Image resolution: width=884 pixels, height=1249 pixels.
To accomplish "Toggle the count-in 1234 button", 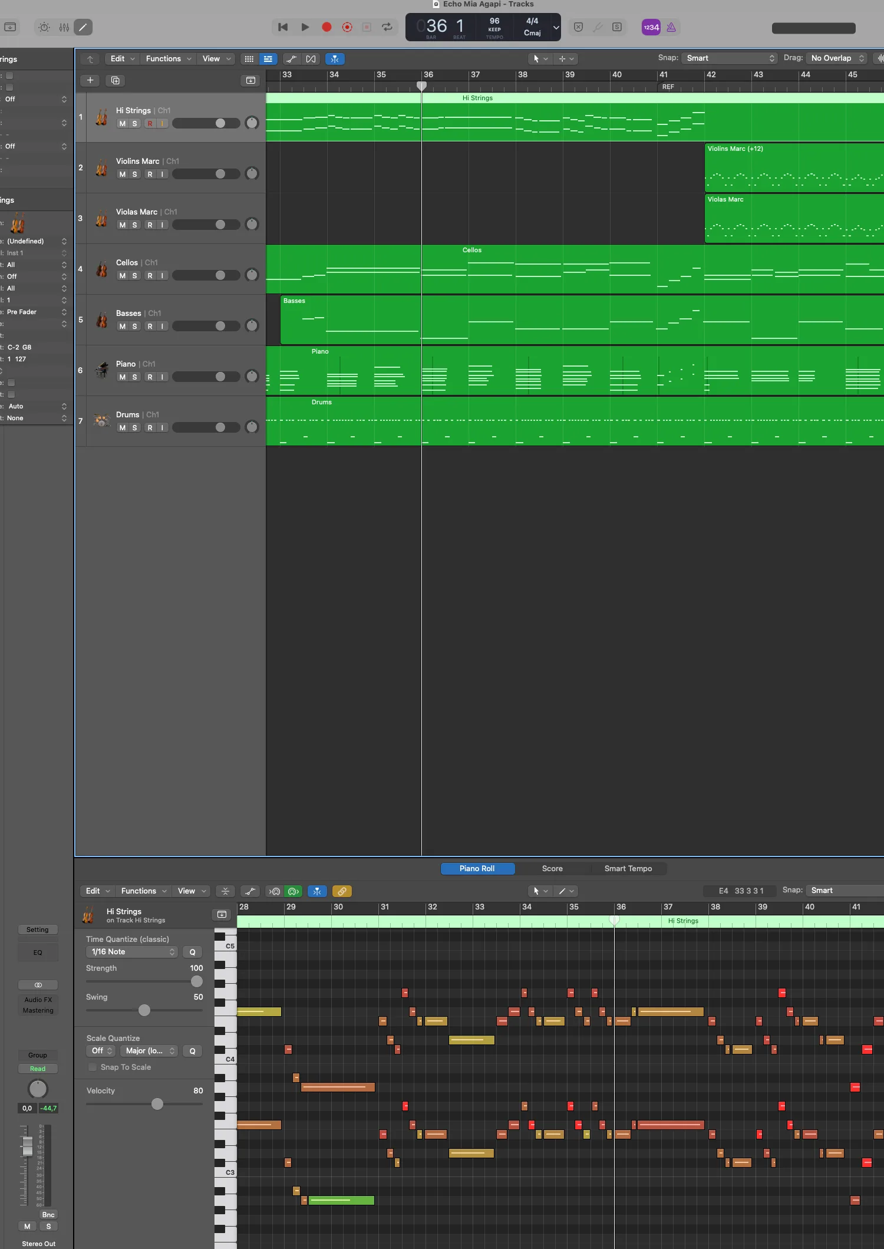I will pyautogui.click(x=651, y=27).
